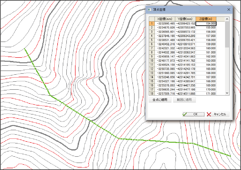Click Y value -42306423.152
The width and height of the screenshot is (241, 170).
click(x=185, y=23)
